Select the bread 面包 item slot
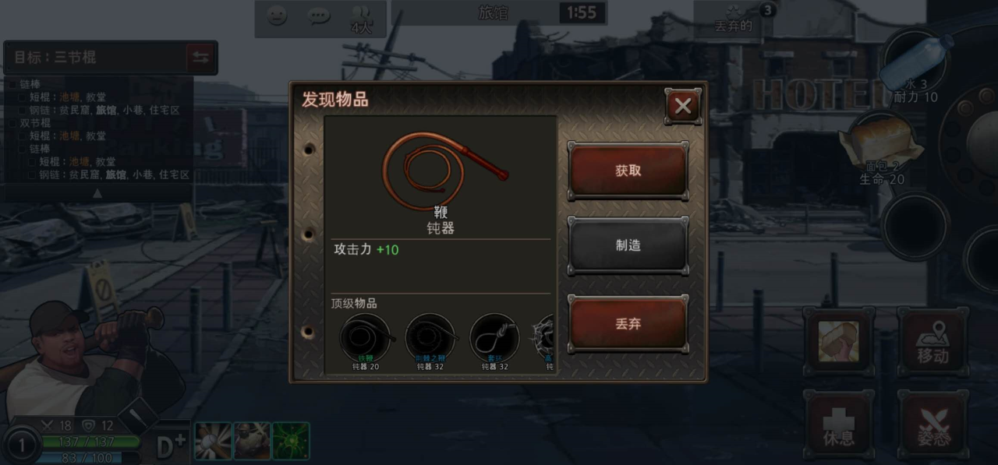Viewport: 998px width, 465px height. pyautogui.click(x=882, y=148)
